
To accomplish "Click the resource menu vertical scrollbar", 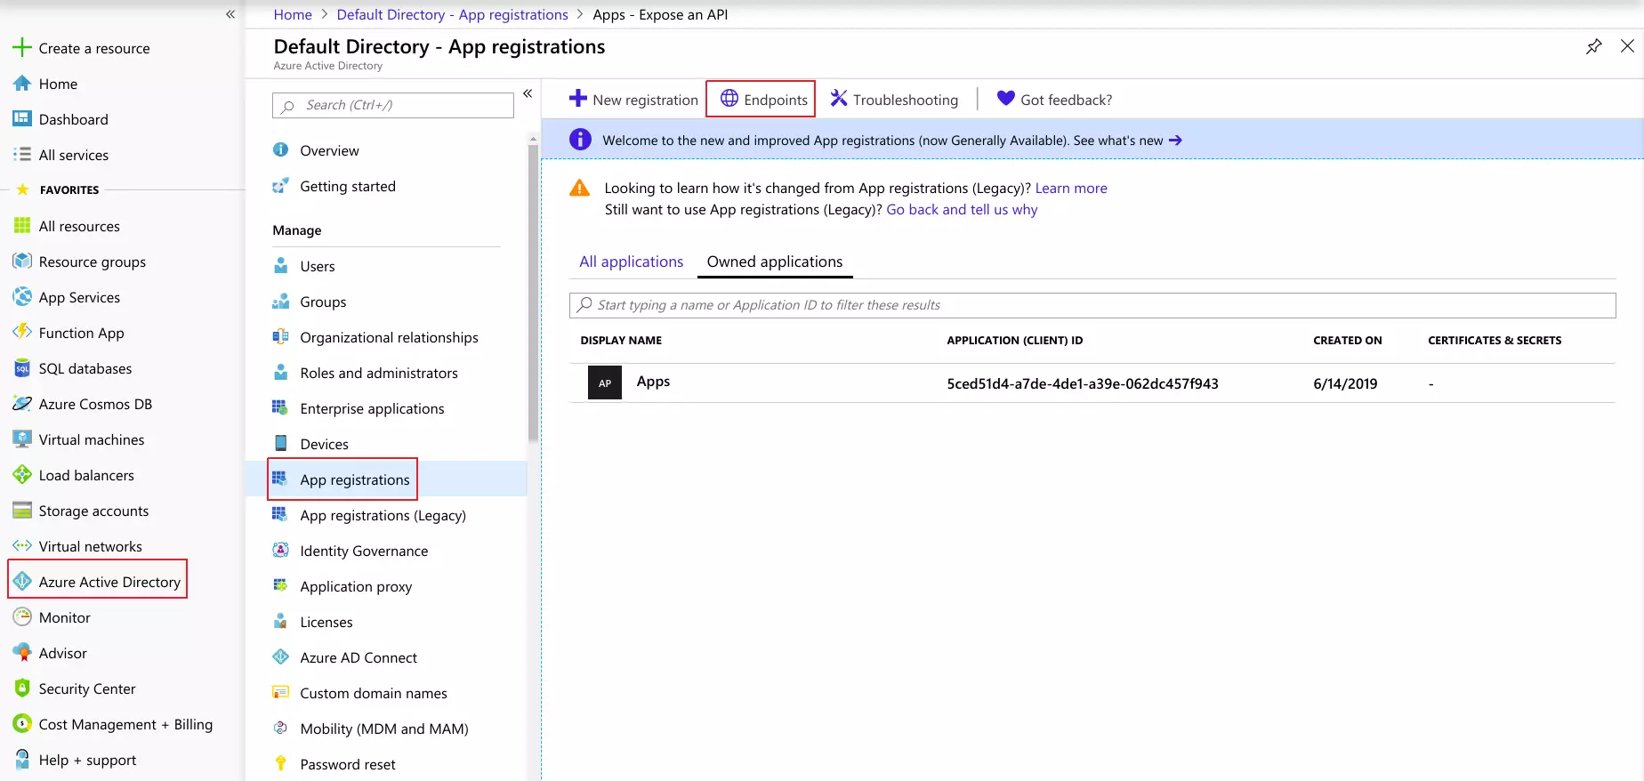I will [x=533, y=294].
